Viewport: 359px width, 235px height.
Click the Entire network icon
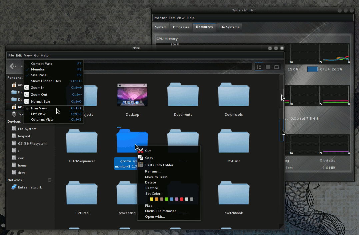click(14, 187)
